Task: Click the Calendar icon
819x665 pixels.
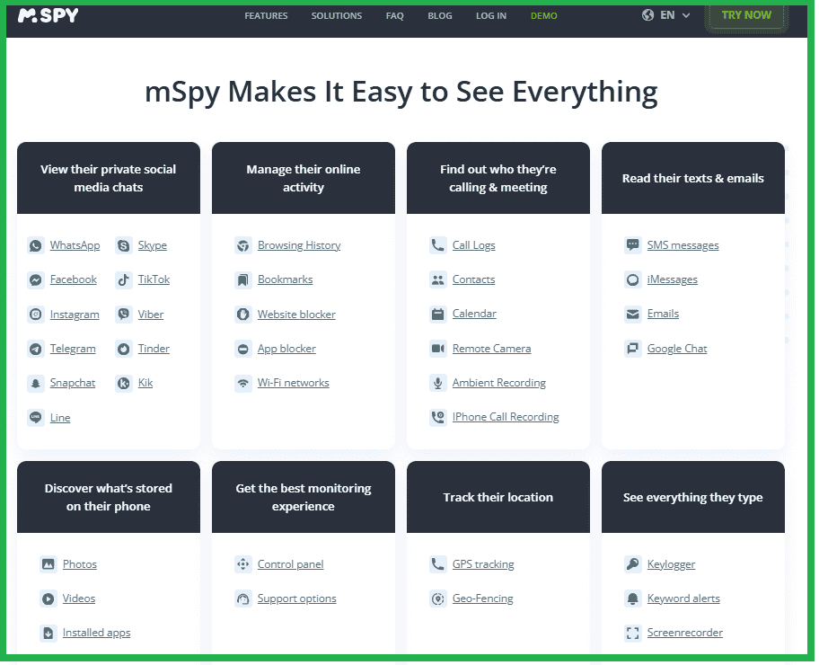Action: 437,314
